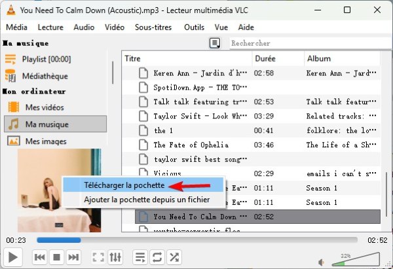The height and width of the screenshot is (269, 393).
Task: Sort by the Titre column header
Action: pos(187,59)
